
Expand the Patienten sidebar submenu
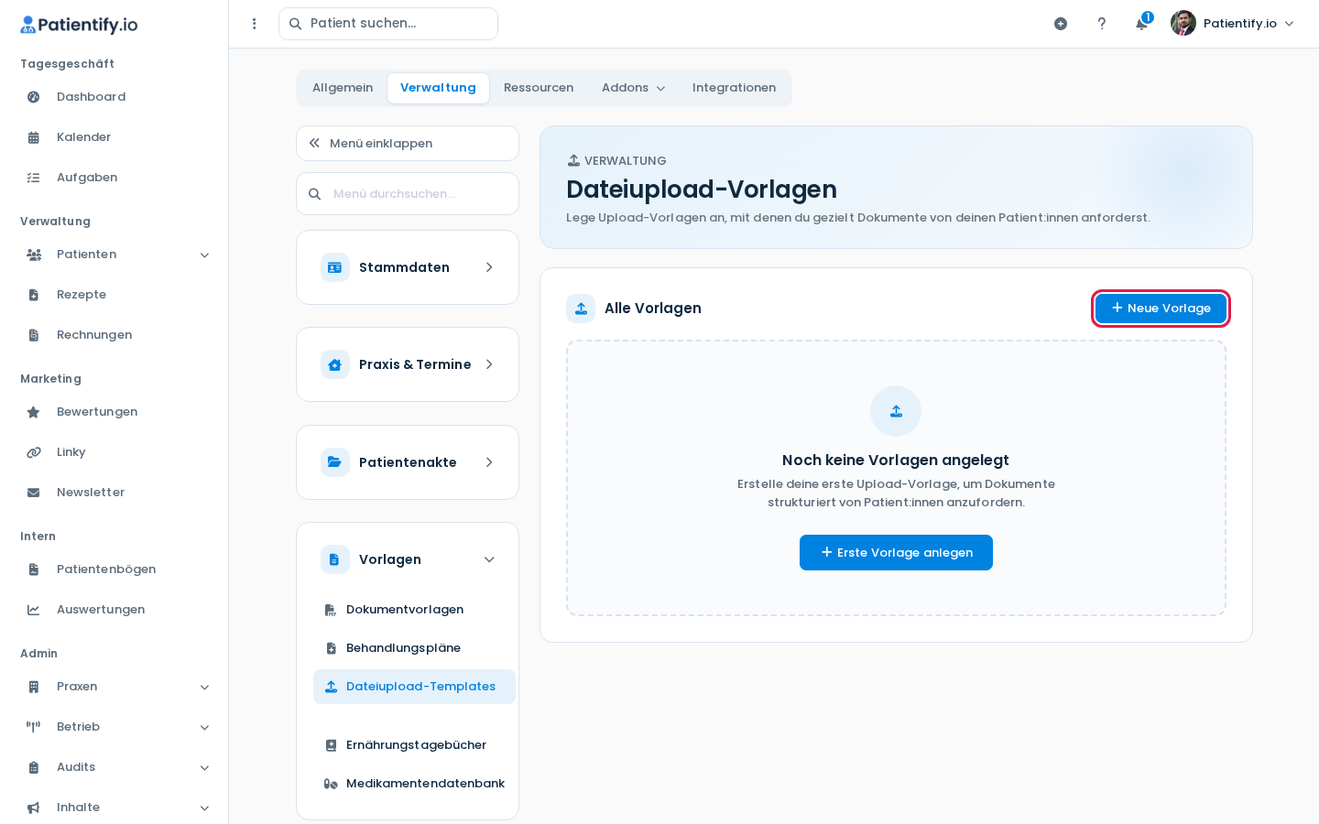[205, 255]
